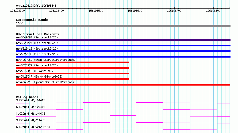238x133 pixels.
Task: Click the nsv6329527 (Sedlazeck2020) label
Action: [37, 43]
